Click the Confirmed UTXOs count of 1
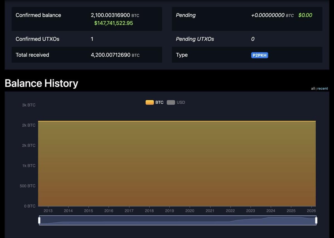334x238 pixels. [92, 39]
